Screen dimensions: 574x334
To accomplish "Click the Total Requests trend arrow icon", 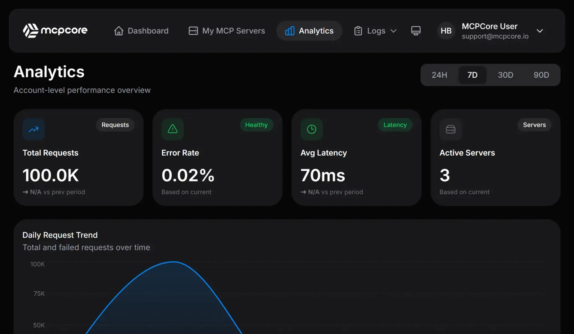I will (34, 129).
